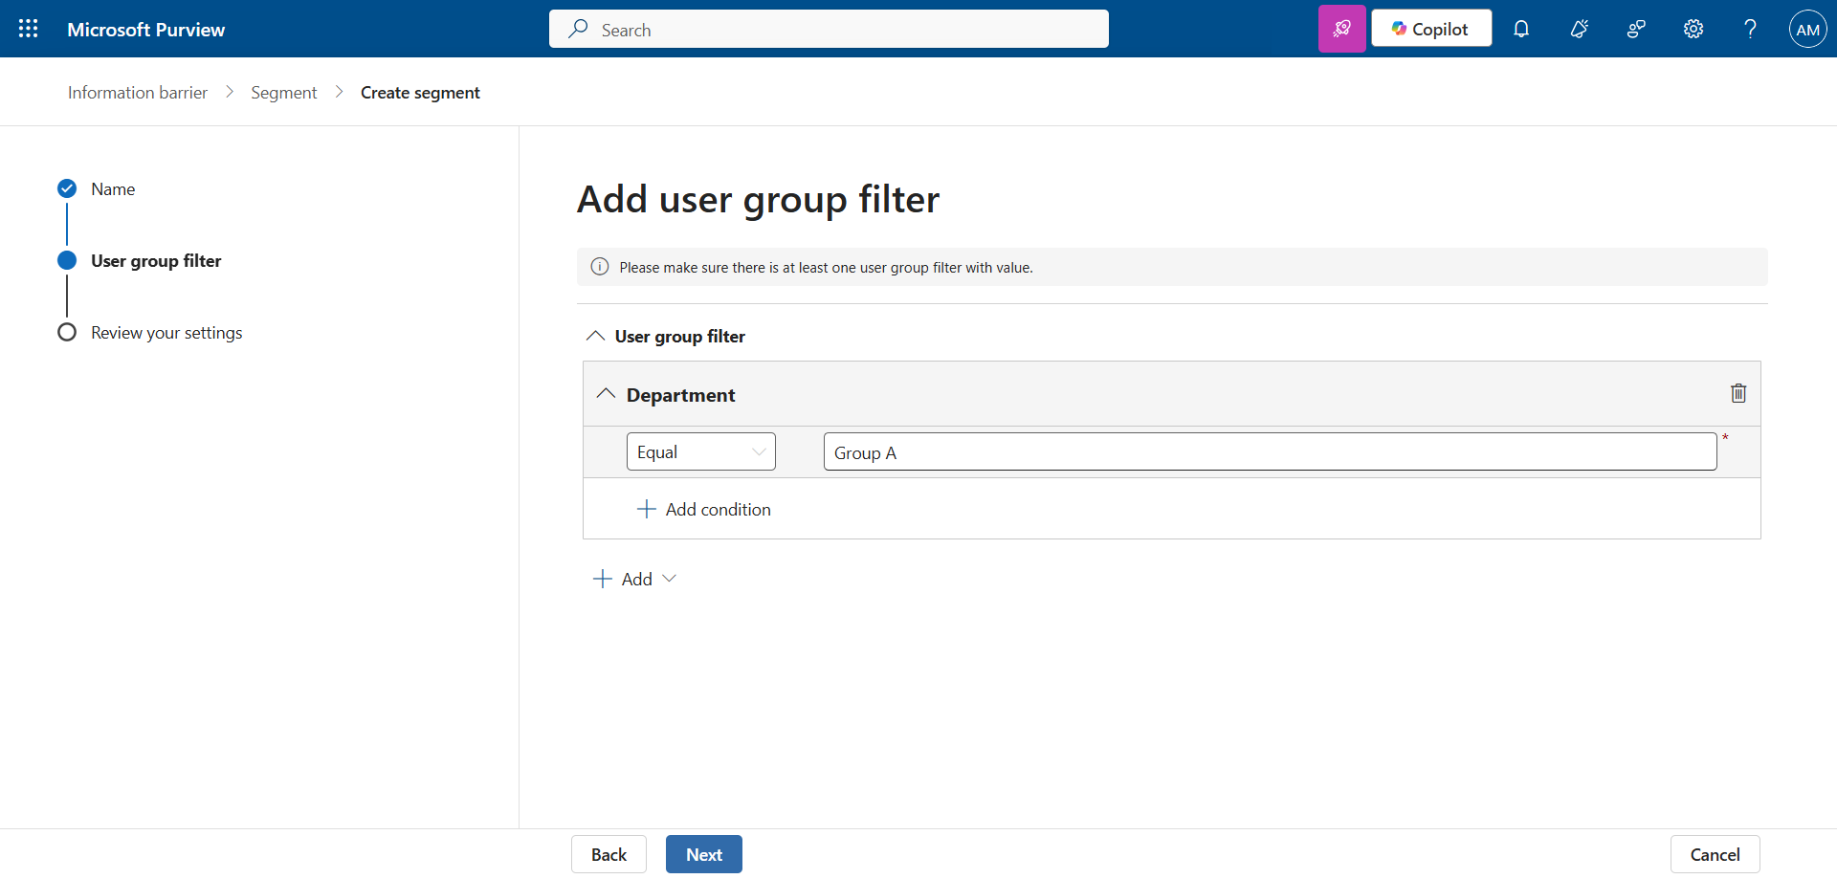Viewport: 1837px width, 879px height.
Task: Go to the Name step in wizard
Action: tap(113, 189)
